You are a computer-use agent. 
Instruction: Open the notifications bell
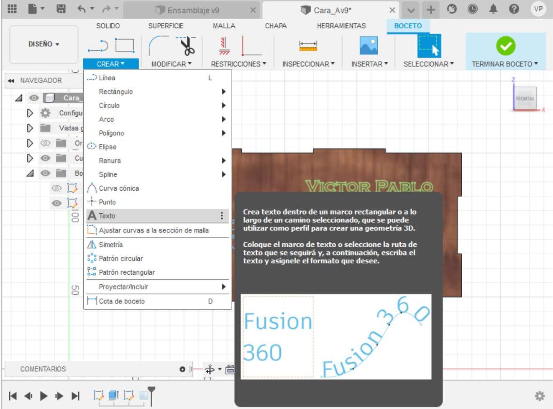(494, 9)
